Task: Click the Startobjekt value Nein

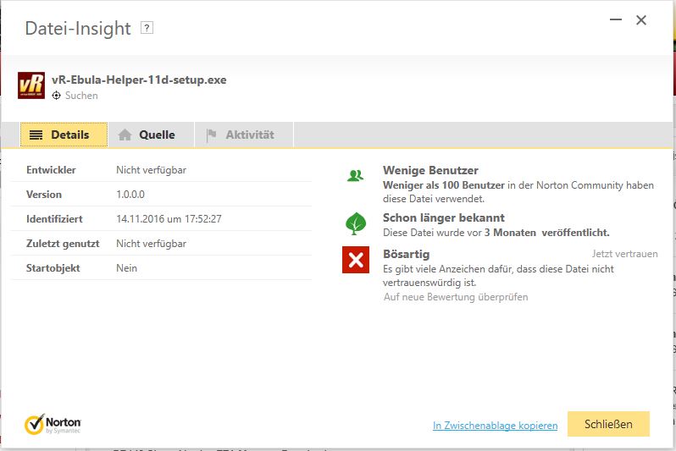Action: pyautogui.click(x=127, y=268)
